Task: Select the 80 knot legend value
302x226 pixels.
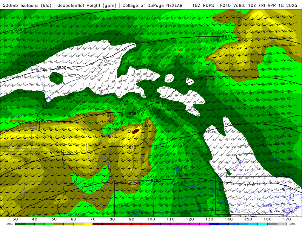Action: (112, 219)
